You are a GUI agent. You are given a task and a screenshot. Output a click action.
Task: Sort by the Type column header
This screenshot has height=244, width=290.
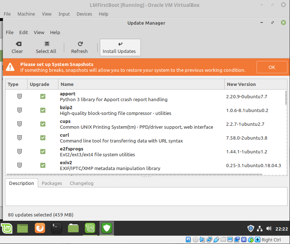16,84
